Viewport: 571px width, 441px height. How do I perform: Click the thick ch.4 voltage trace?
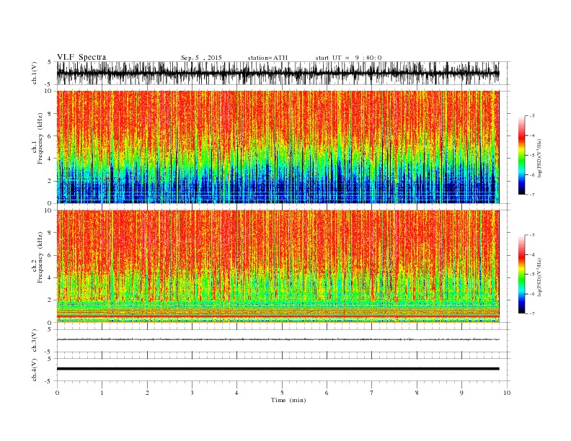pyautogui.click(x=278, y=369)
